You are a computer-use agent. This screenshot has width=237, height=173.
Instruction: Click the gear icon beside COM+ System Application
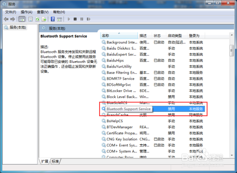[x=103, y=151]
